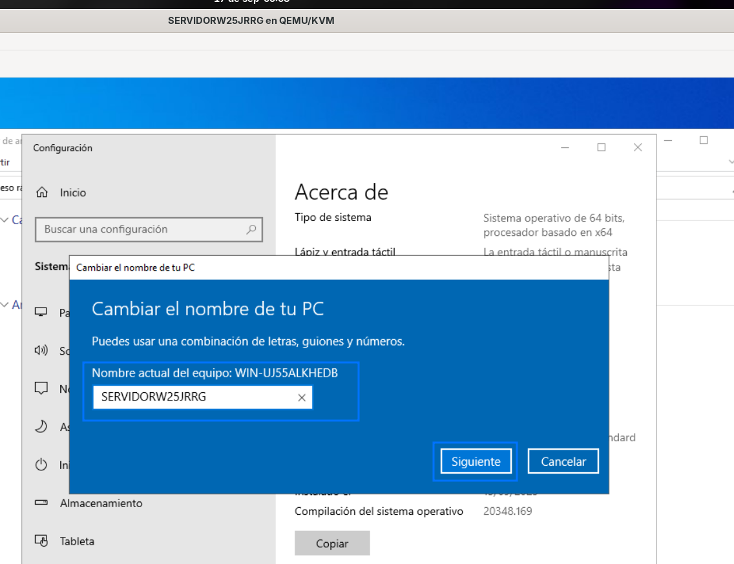Click the build value 20348.169
The image size is (734, 564).
[507, 511]
